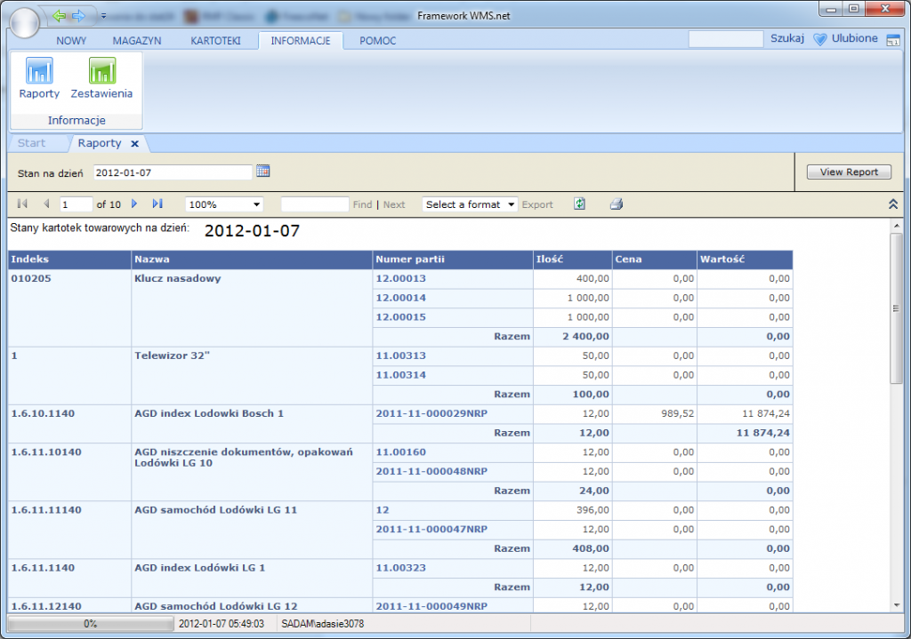
Task: Click the current page number field
Action: [76, 204]
